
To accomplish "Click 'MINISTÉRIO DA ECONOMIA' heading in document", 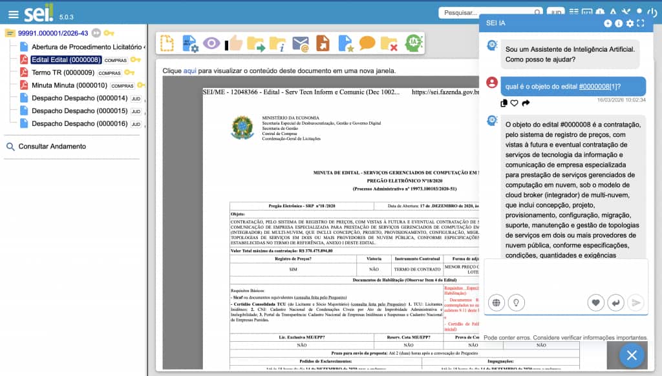I will (290, 118).
